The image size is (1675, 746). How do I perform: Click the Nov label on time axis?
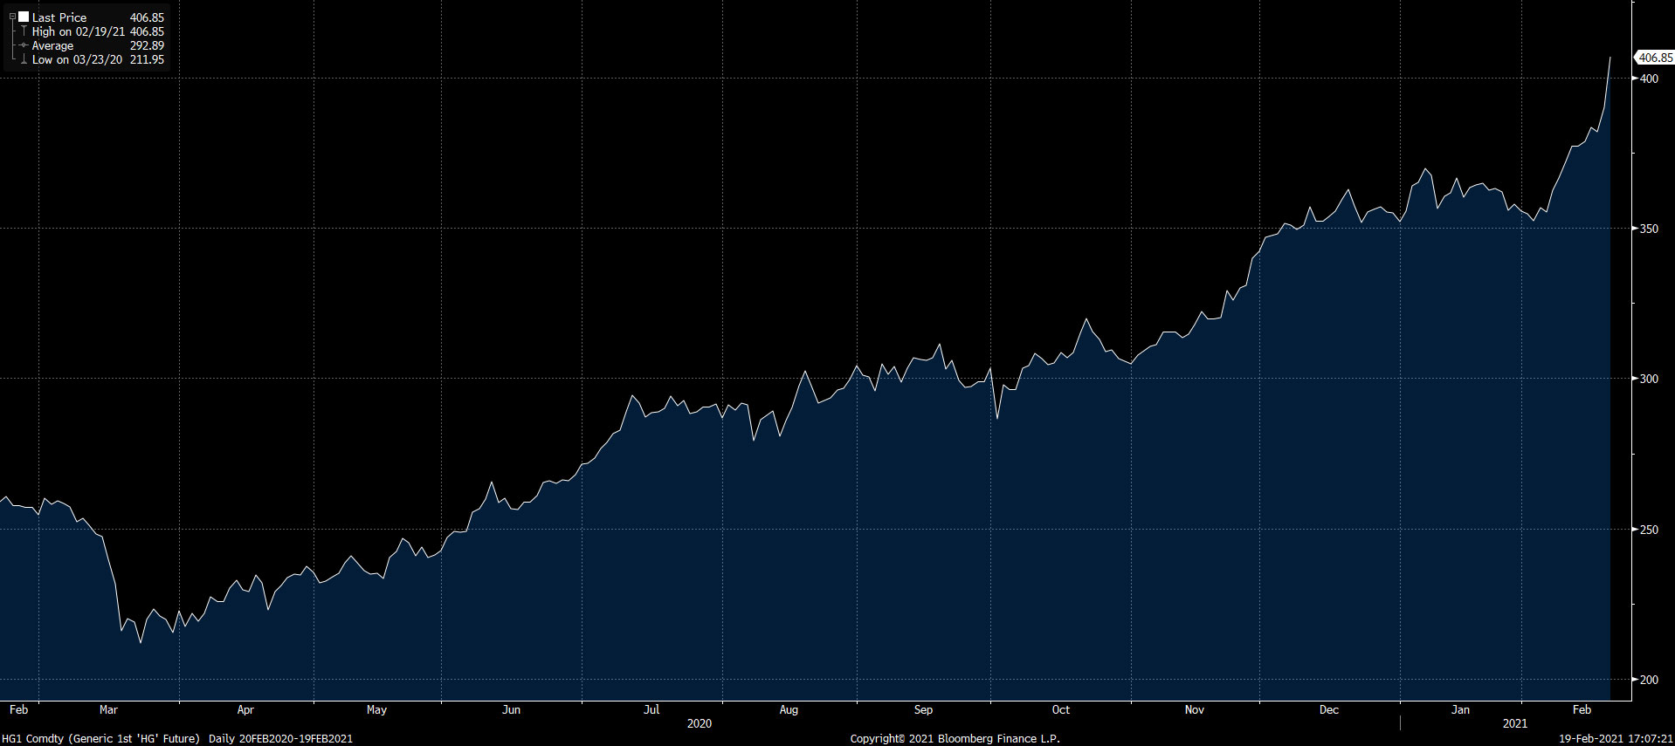(1194, 709)
